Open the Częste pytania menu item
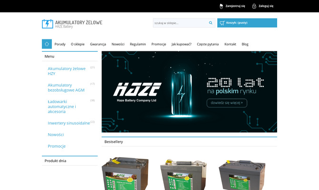This screenshot has height=190, width=319. tap(208, 44)
